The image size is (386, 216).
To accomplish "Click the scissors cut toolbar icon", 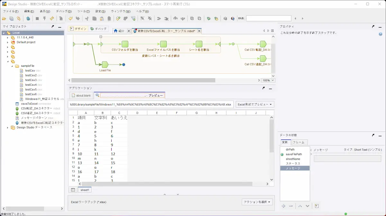I will 87,18.
